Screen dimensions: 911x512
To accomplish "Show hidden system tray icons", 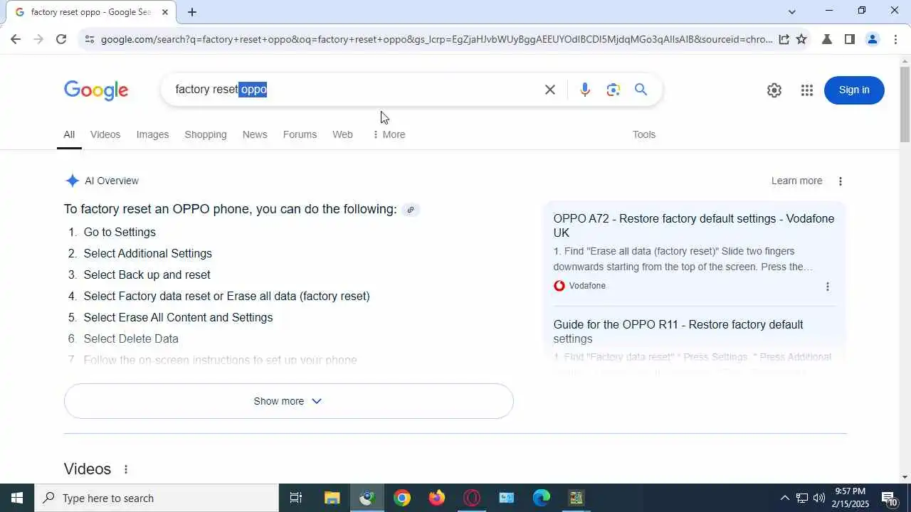I will (784, 498).
